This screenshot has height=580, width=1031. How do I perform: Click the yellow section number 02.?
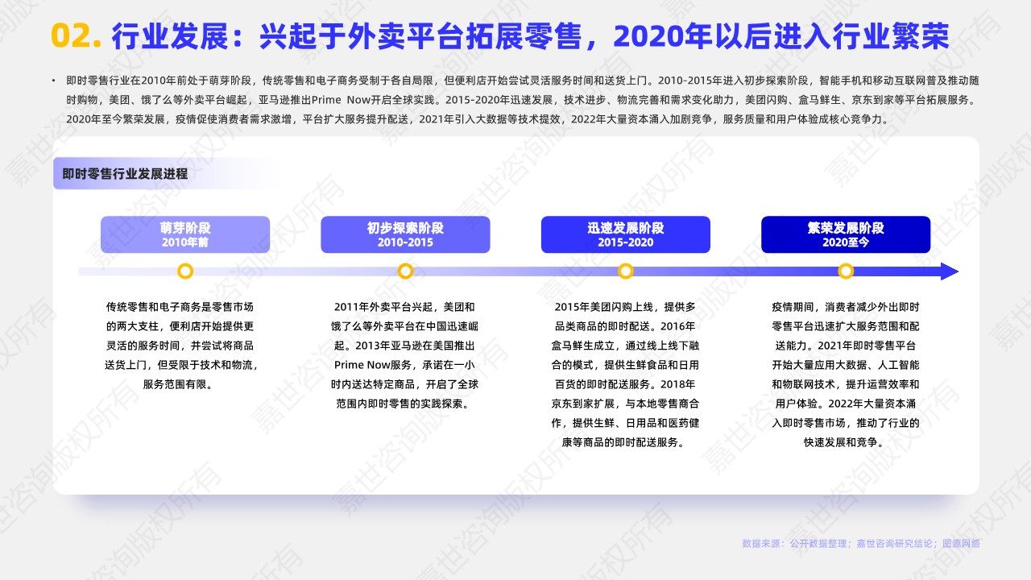coord(76,35)
